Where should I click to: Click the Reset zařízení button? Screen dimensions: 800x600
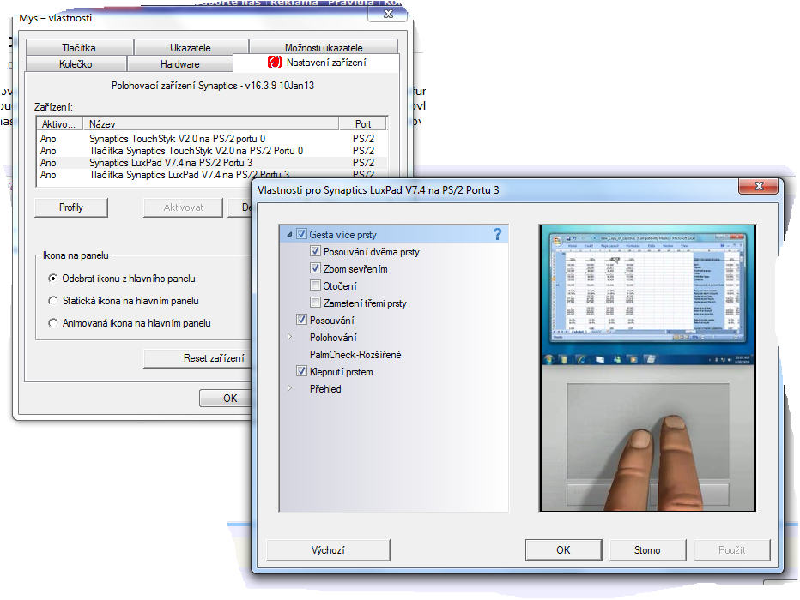(199, 358)
